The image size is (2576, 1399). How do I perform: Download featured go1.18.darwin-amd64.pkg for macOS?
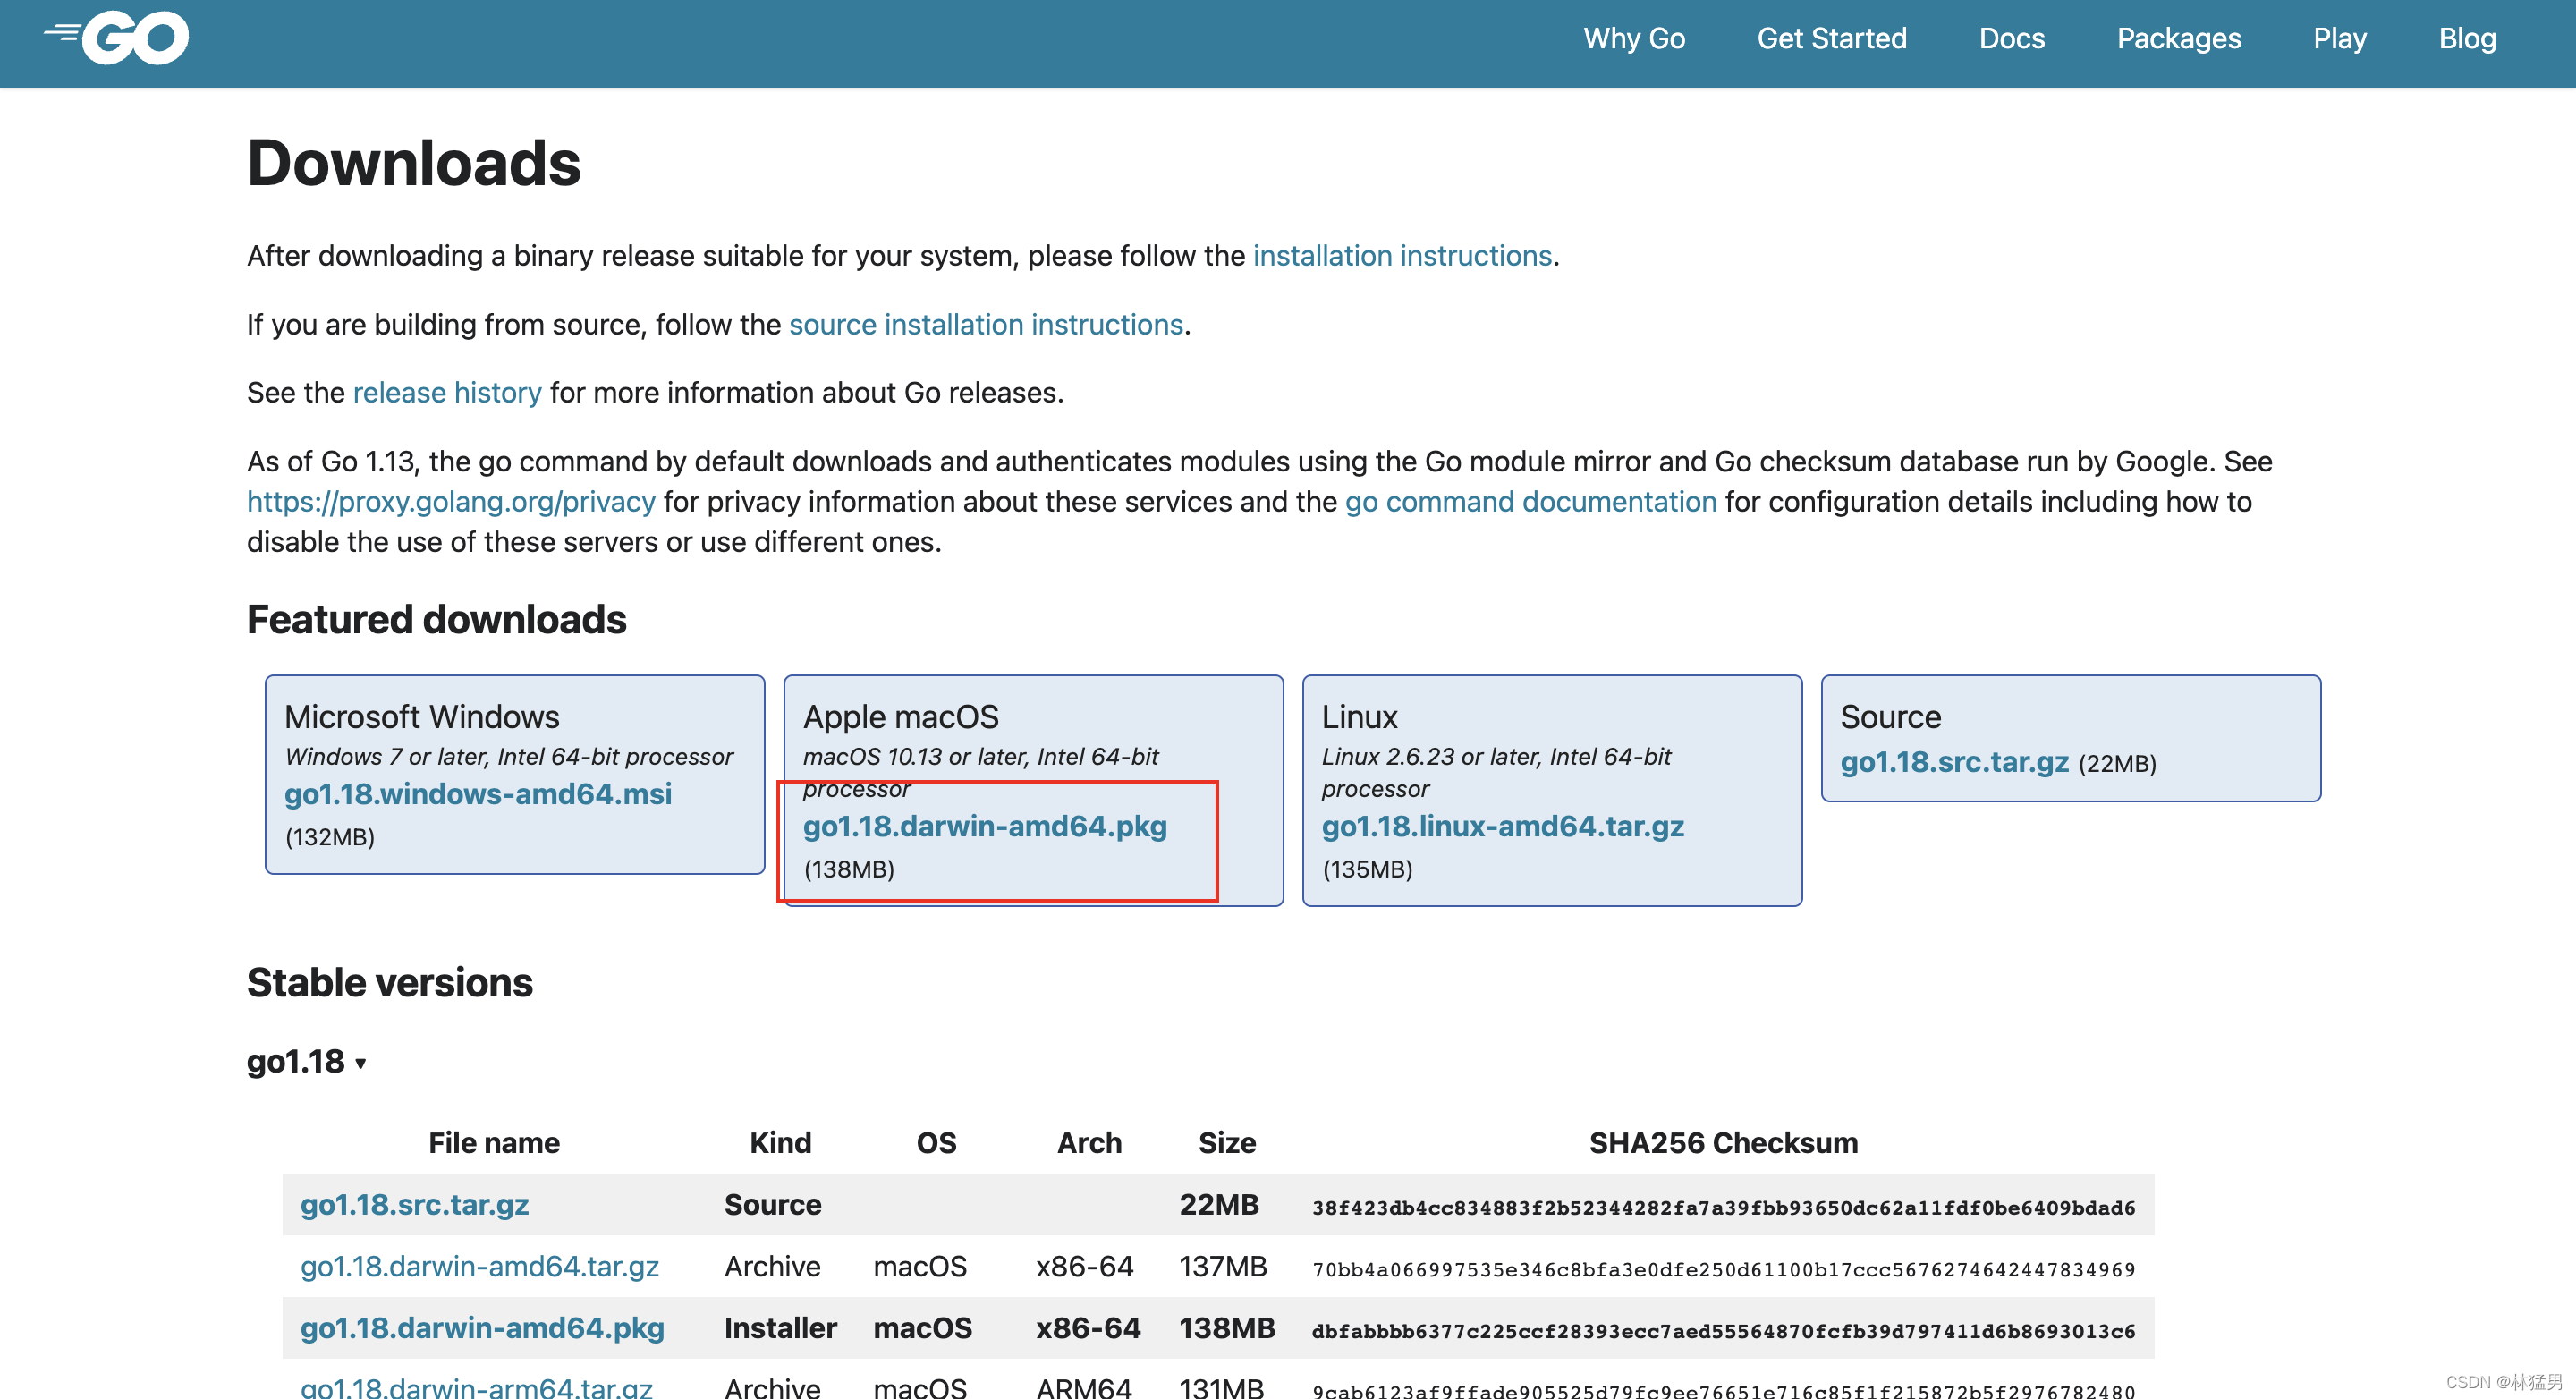point(985,827)
